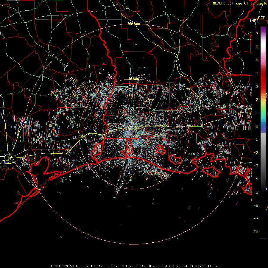Click the 6 value on color scale
This screenshot has width=268, height=268.
tap(257, 47)
